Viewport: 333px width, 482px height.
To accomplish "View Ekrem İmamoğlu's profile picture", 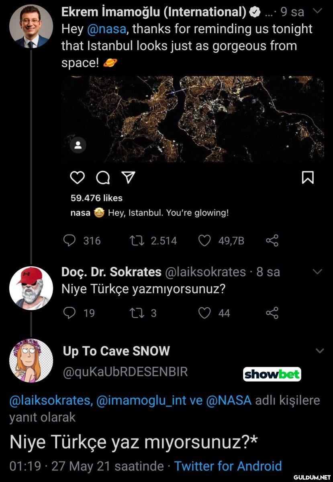I will click(x=31, y=27).
